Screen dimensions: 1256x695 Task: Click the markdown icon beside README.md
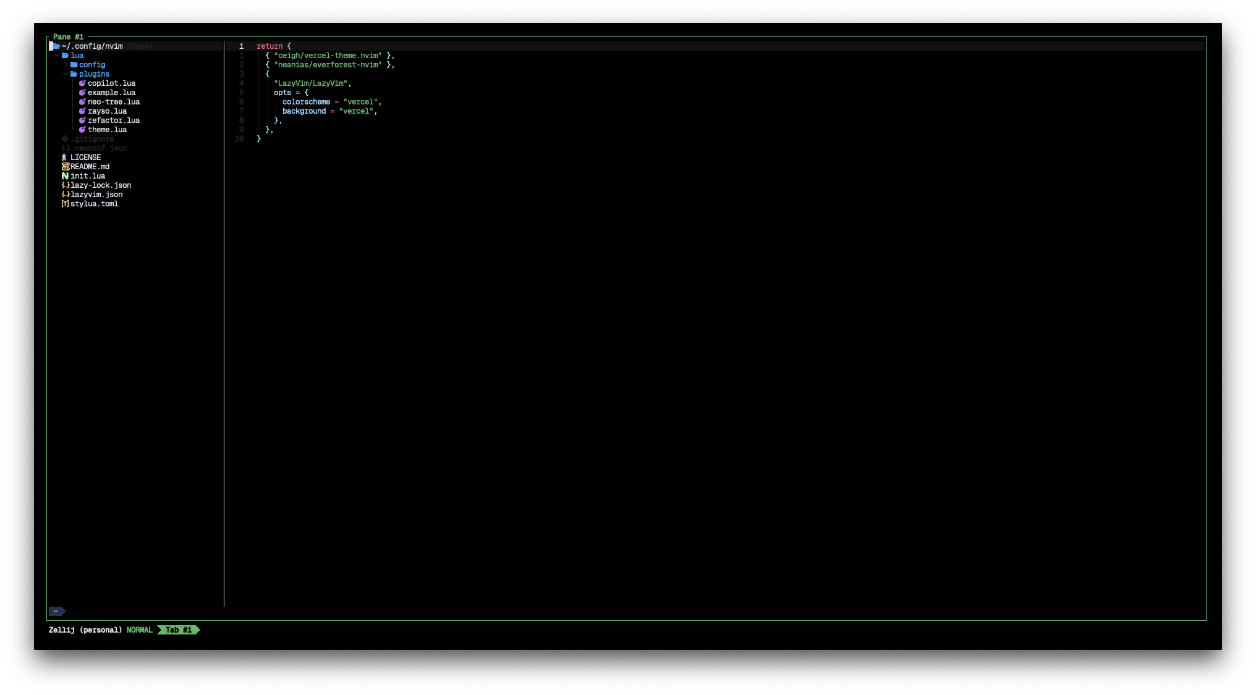point(65,167)
